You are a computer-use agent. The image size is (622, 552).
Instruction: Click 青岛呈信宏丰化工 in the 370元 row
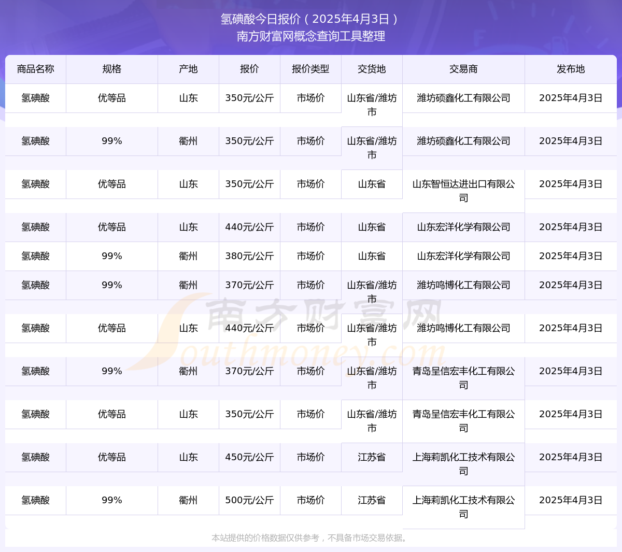(463, 378)
